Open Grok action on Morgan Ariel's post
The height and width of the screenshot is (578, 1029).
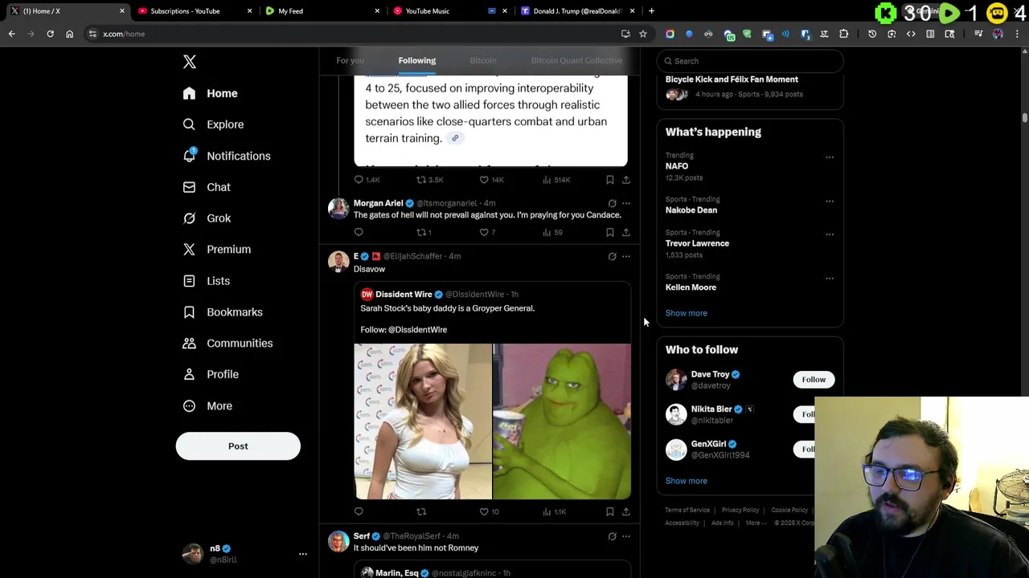click(612, 203)
